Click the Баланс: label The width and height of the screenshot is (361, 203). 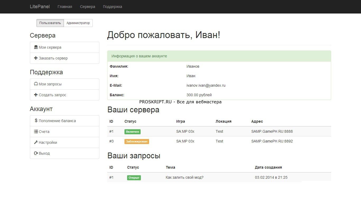pos(117,95)
